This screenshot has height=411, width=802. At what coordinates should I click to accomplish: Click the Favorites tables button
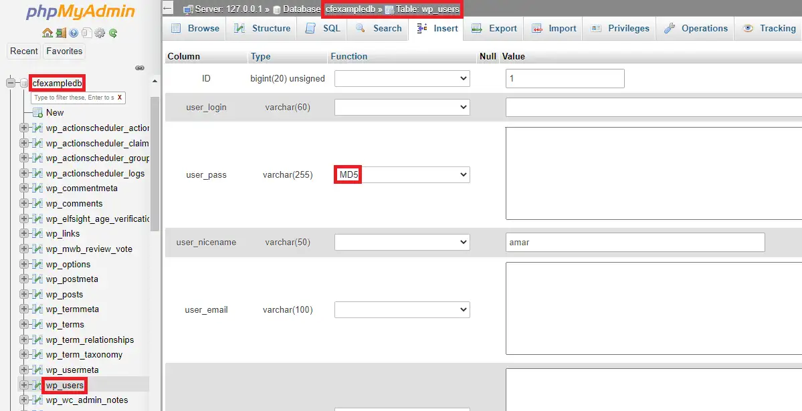pyautogui.click(x=64, y=51)
